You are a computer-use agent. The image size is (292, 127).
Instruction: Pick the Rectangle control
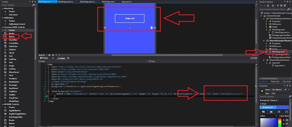tap(13, 85)
